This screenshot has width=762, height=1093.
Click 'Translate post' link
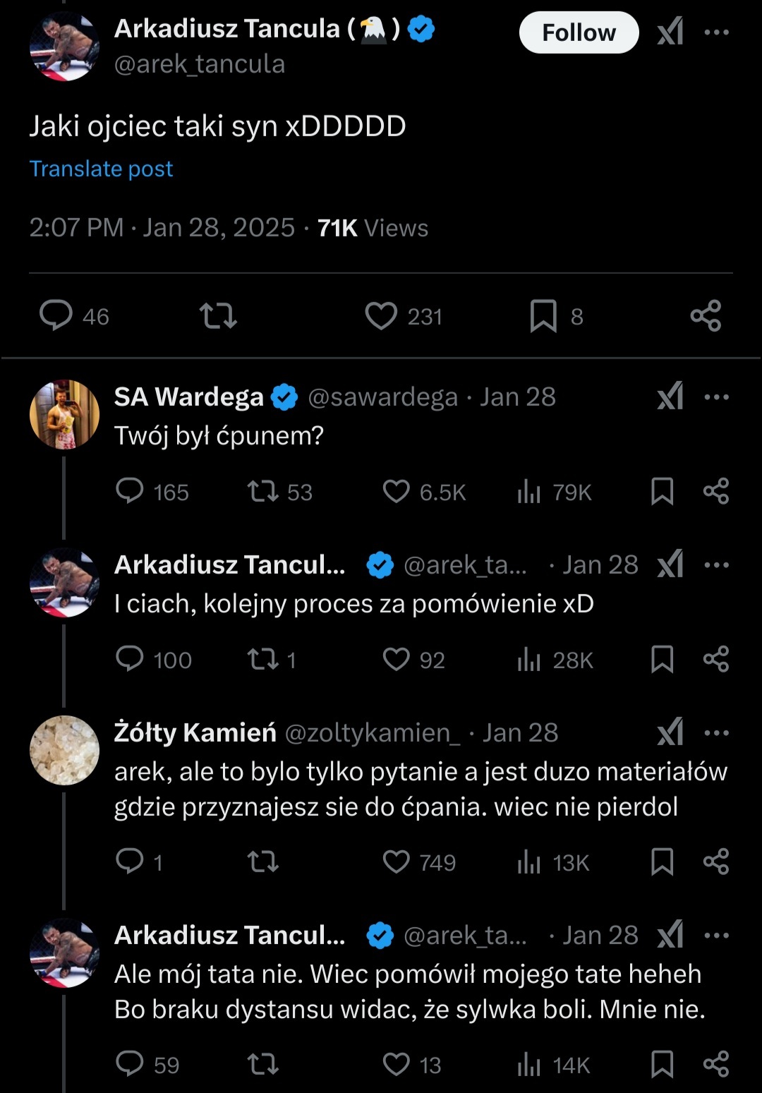101,169
